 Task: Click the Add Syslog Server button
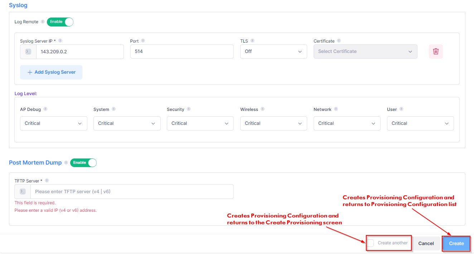coord(51,72)
